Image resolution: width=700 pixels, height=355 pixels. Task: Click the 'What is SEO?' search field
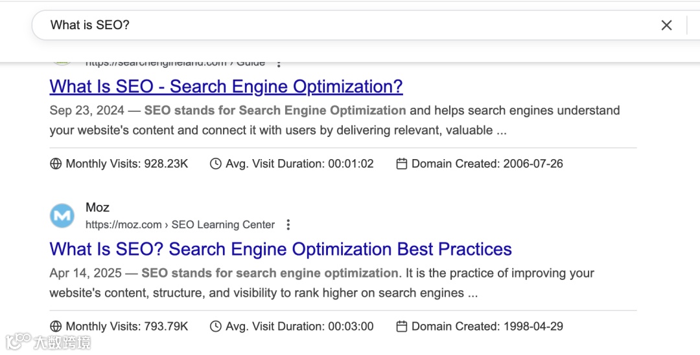click(324, 25)
